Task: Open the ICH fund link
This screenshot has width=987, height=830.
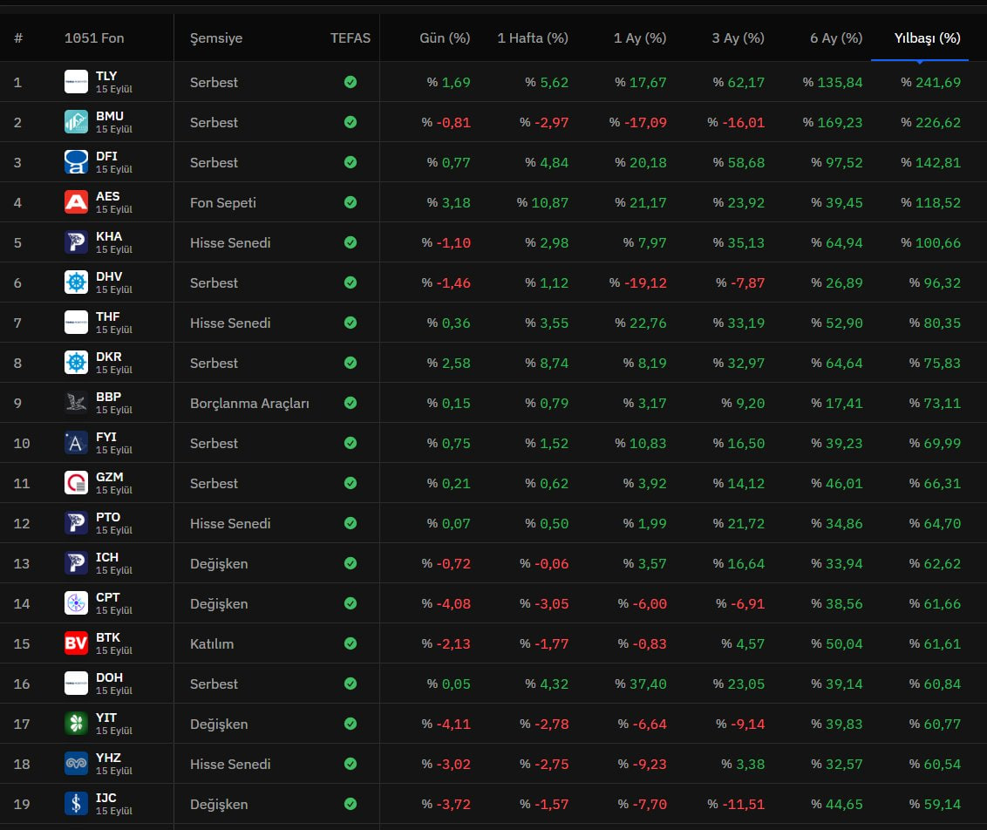Action: coord(107,557)
